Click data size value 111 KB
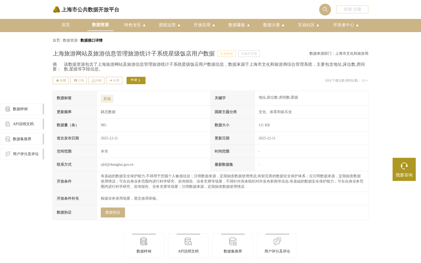 pos(264,125)
